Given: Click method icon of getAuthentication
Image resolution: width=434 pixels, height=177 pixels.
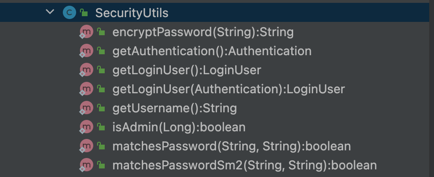Looking at the screenshot, I should point(86,50).
